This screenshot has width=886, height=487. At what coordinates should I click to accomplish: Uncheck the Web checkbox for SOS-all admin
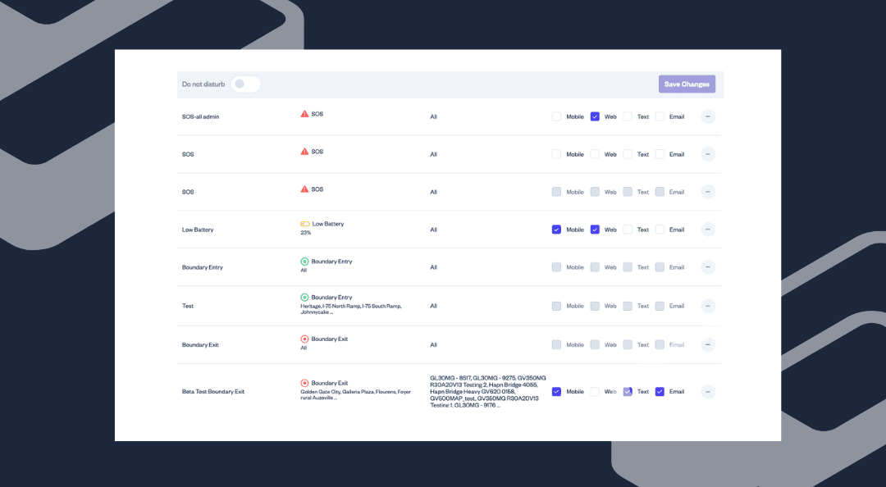point(595,116)
